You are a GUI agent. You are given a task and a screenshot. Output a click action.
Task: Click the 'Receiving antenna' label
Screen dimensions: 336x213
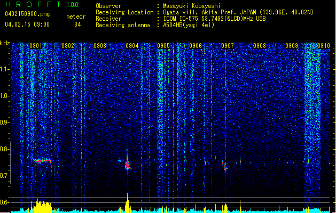pyautogui.click(x=123, y=25)
